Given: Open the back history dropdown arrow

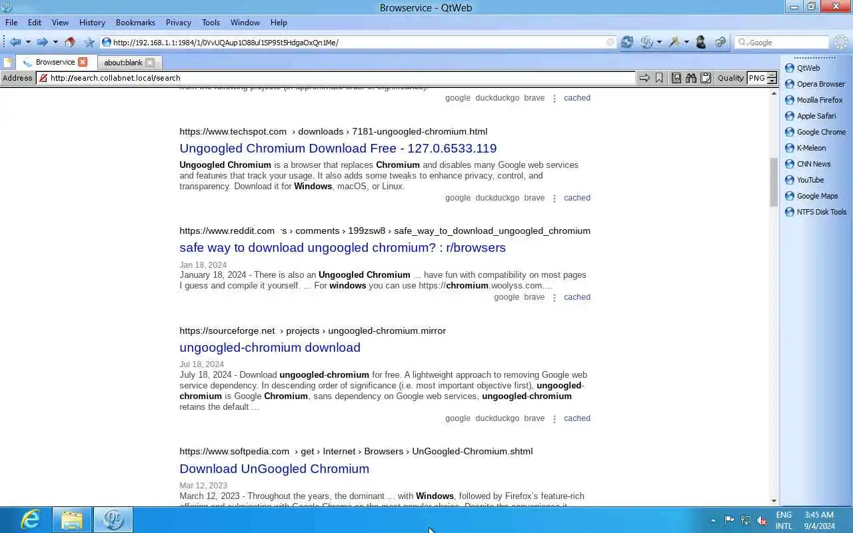Looking at the screenshot, I should coord(28,42).
